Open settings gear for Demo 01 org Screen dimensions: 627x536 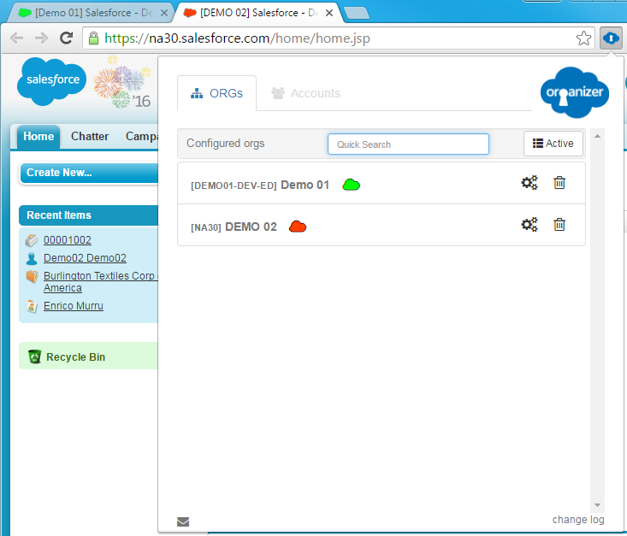tap(529, 183)
